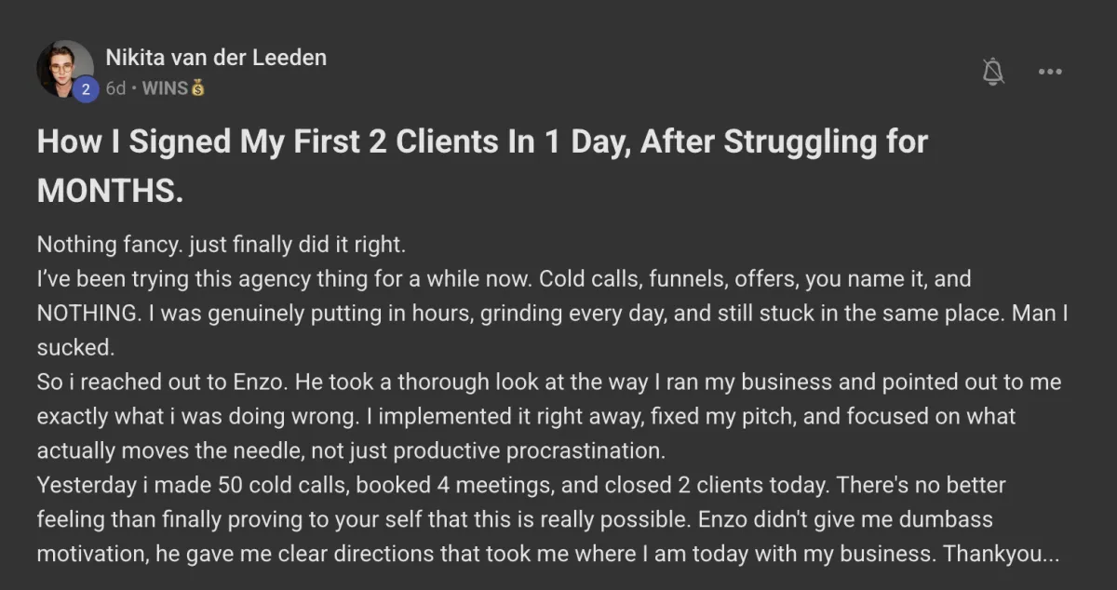This screenshot has height=590, width=1117.
Task: Click the line 'Nothing fancy. just finally did it right.'
Action: (x=222, y=246)
